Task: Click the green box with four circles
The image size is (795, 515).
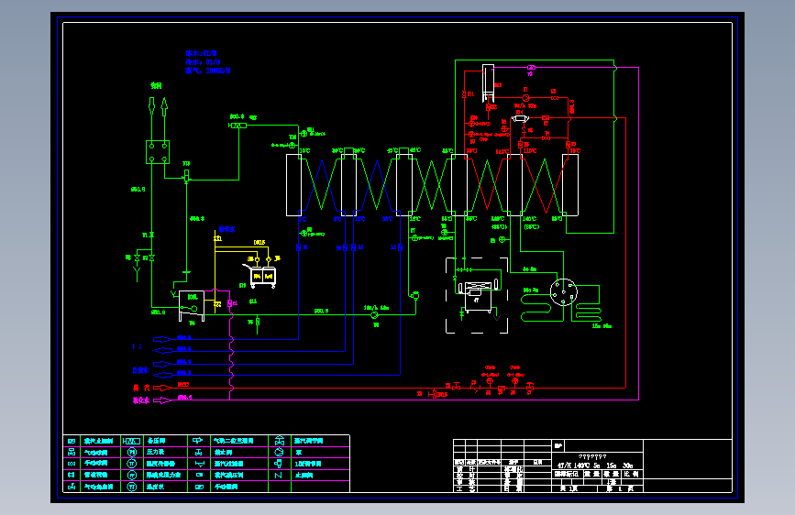Action: (158, 152)
